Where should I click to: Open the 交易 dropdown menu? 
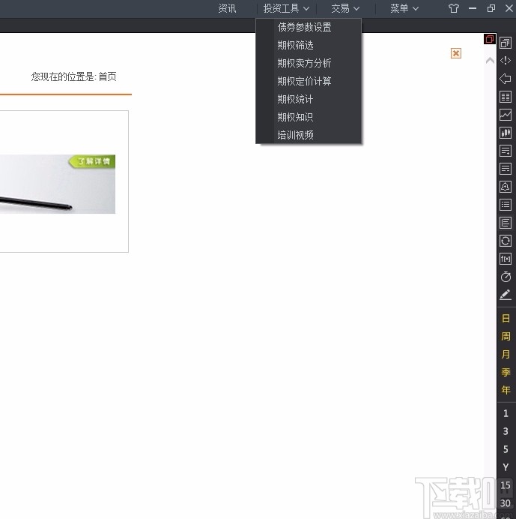[345, 8]
